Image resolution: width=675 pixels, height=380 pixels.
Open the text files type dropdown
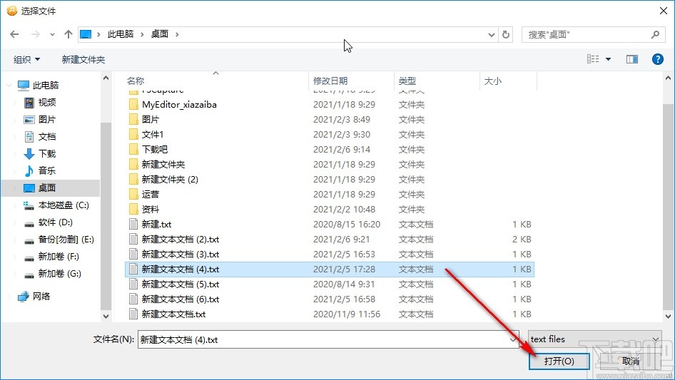coord(594,339)
